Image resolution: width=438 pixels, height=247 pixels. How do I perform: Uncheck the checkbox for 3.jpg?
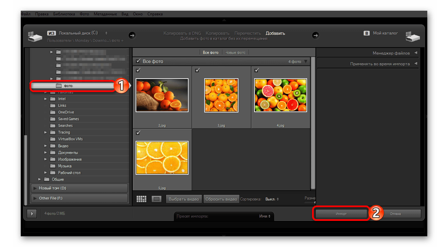(x=197, y=70)
